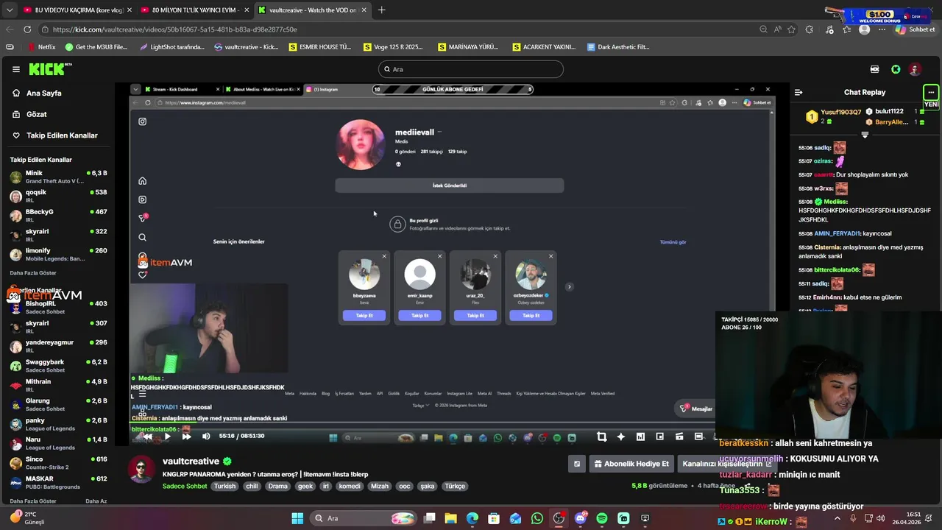Open limonify channel in sidebar
This screenshot has height=530, width=942.
57,254
